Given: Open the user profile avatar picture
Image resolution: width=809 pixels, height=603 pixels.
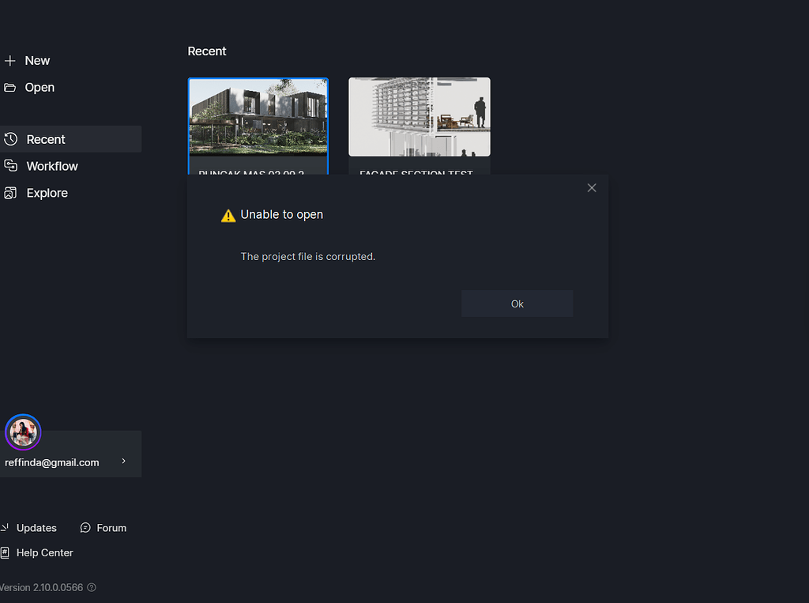Looking at the screenshot, I should click(23, 432).
